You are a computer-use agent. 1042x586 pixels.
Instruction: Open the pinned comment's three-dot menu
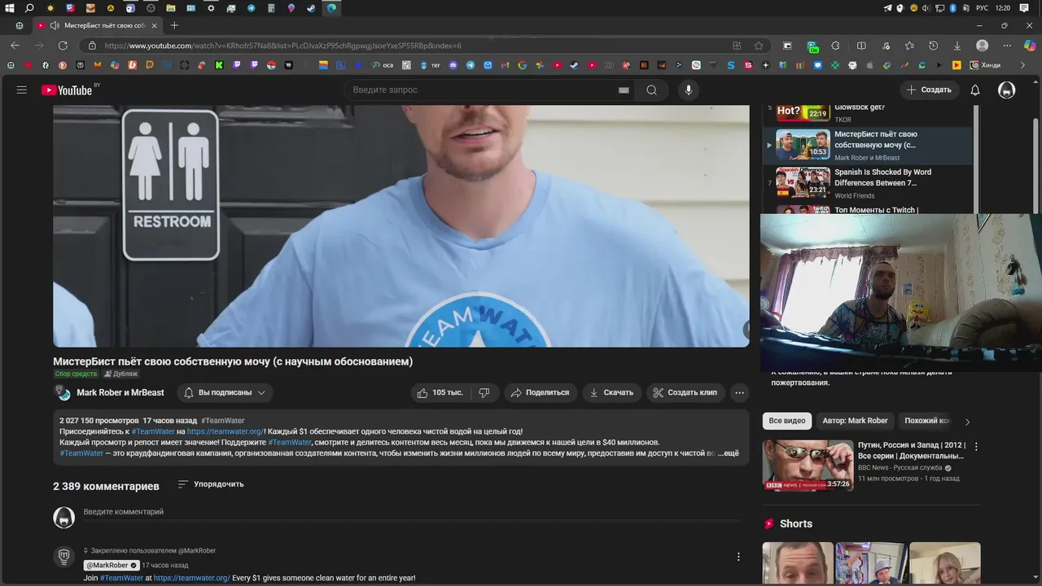click(x=738, y=557)
